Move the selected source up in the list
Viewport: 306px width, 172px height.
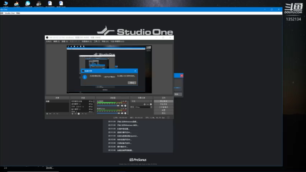pos(83,114)
